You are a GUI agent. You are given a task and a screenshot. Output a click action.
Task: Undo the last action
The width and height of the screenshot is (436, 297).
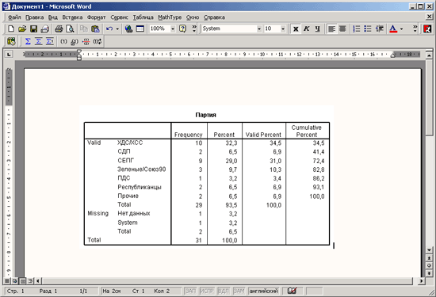(109, 29)
